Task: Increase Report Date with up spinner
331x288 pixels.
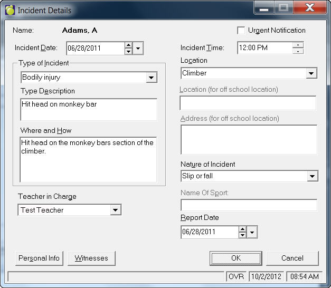Action: coord(242,229)
